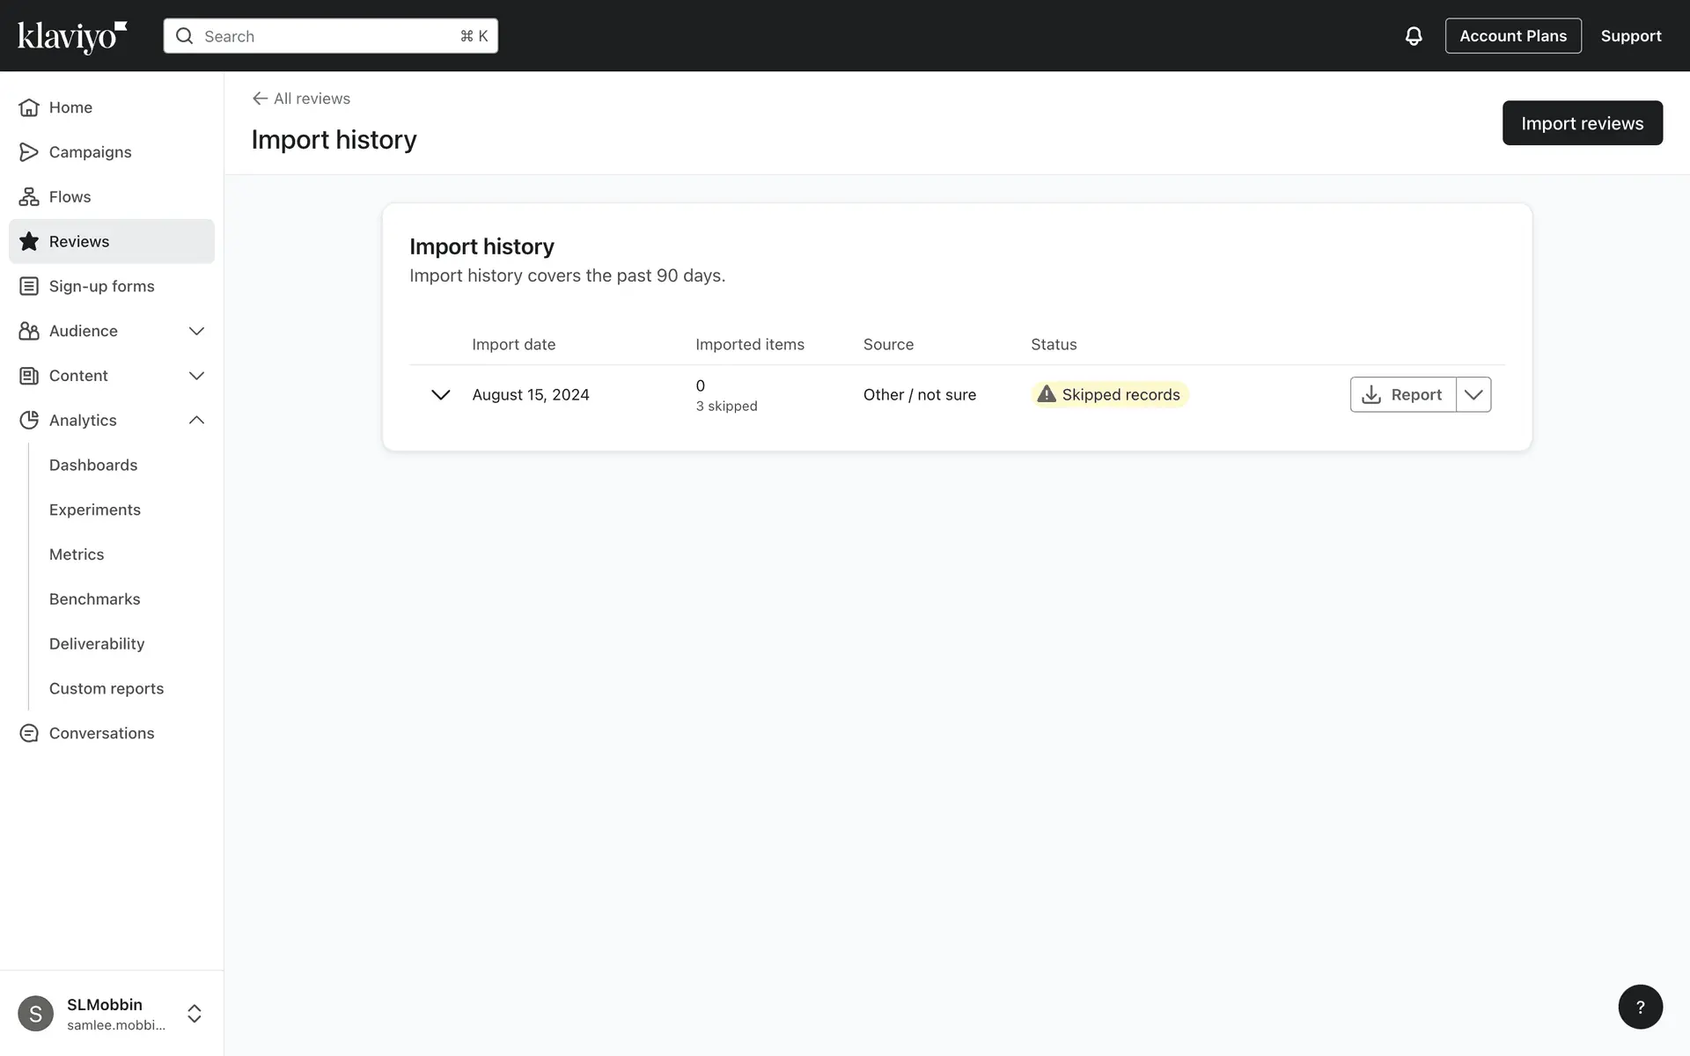The width and height of the screenshot is (1690, 1056).
Task: Click the notifications bell icon
Action: pos(1413,36)
